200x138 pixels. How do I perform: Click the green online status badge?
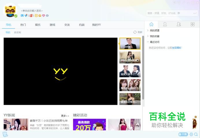click(16, 16)
